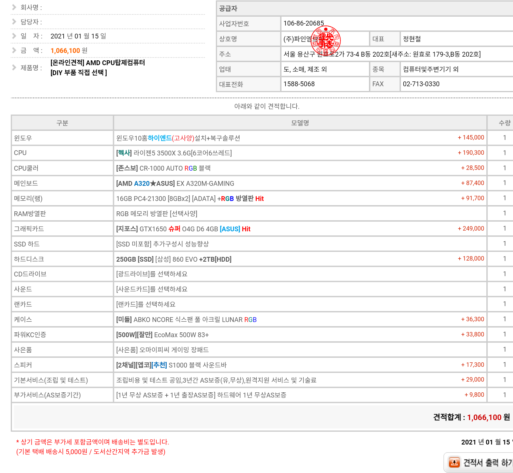Click 컴퓨터및주변기기 외 cell
Viewport: 513px width, 473px height.
coord(457,69)
